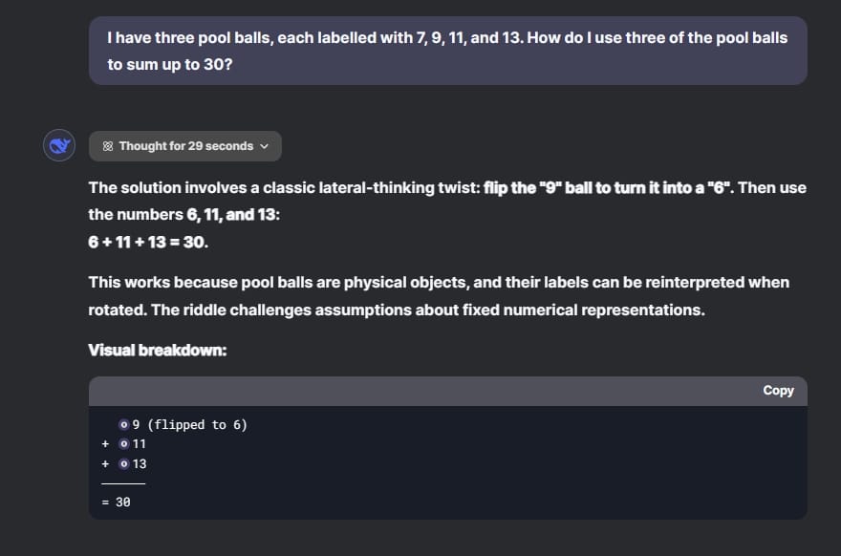
Task: Click the "= 30" result line
Action: point(116,502)
